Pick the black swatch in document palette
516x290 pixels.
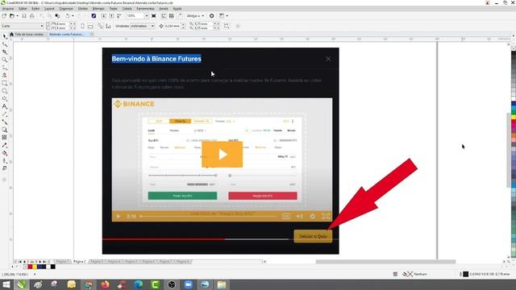pos(53,267)
